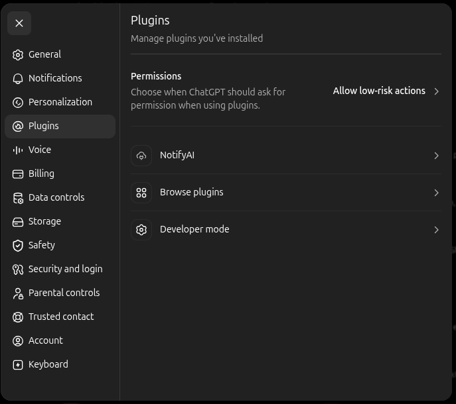Click the Trusted contact lifebuoy icon
456x404 pixels.
tap(18, 317)
